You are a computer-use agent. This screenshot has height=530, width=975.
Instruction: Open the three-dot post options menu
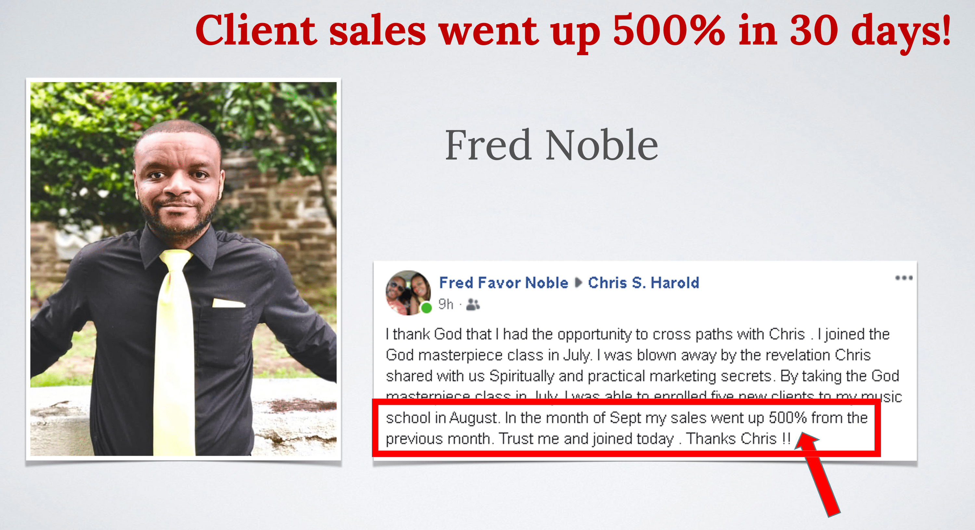pyautogui.click(x=903, y=278)
